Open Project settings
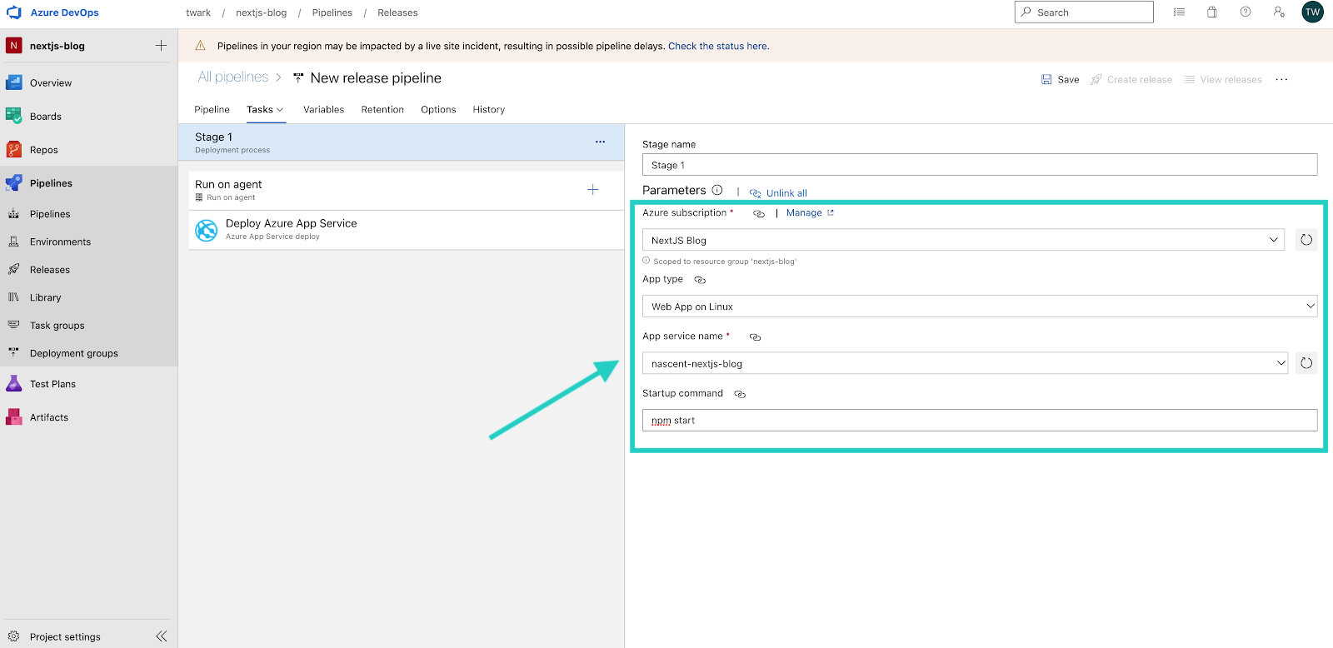 pyautogui.click(x=65, y=636)
